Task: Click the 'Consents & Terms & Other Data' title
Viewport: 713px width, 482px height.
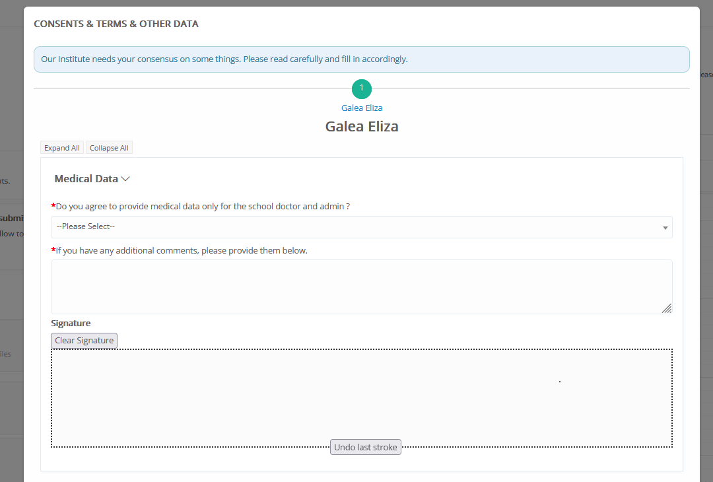Action: point(116,24)
